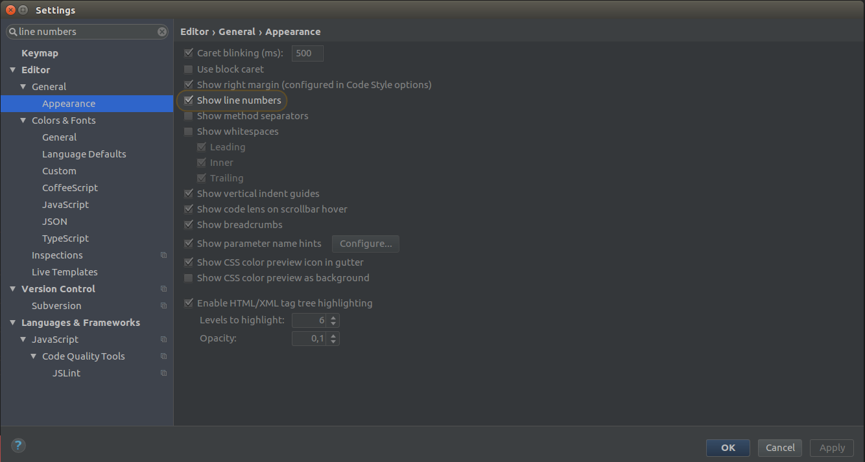
Task: Enable the Use block caret checkbox
Action: tap(189, 69)
